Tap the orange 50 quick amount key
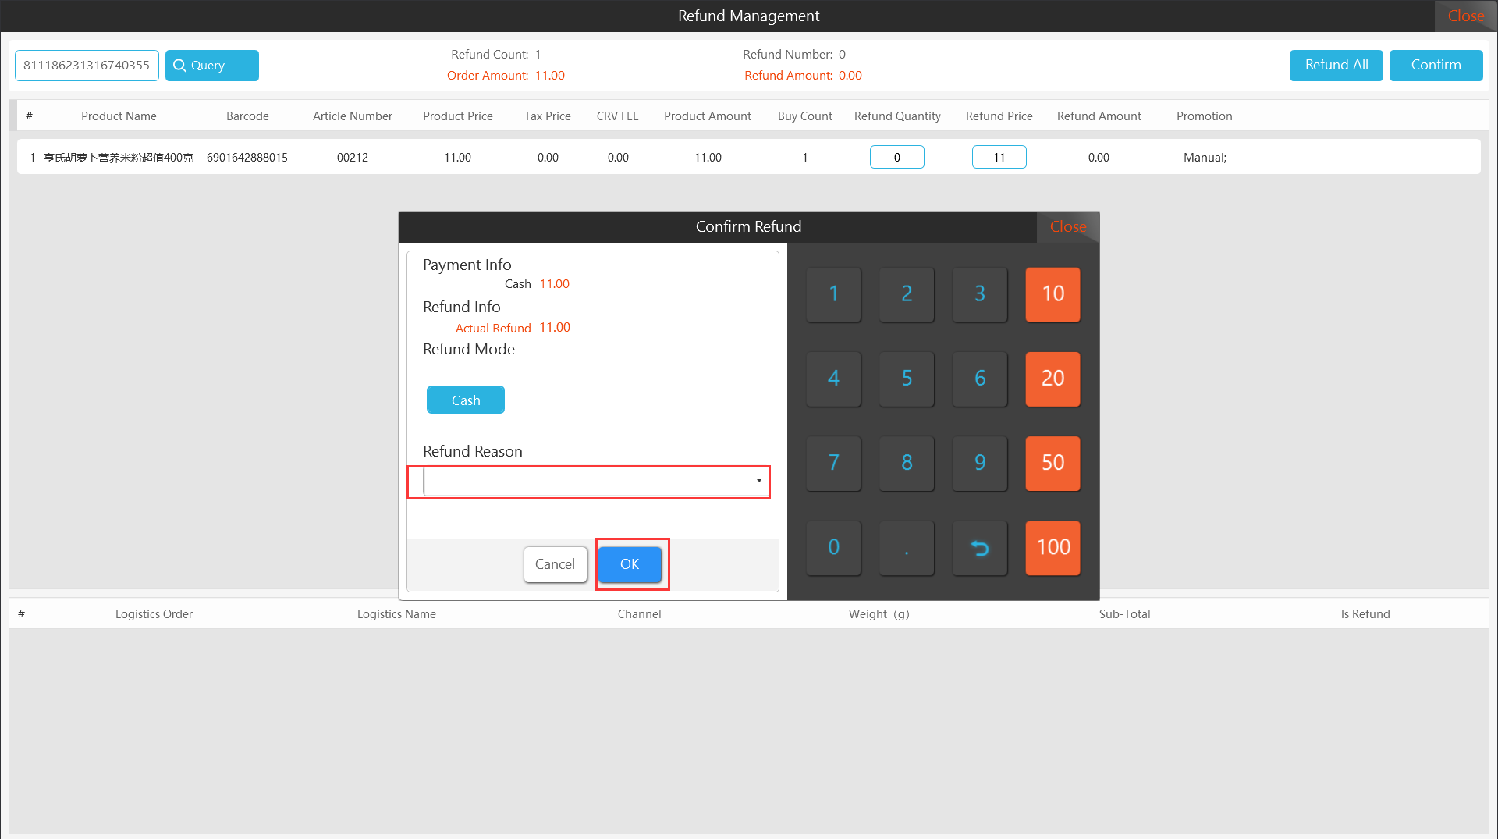This screenshot has height=839, width=1498. [x=1053, y=463]
